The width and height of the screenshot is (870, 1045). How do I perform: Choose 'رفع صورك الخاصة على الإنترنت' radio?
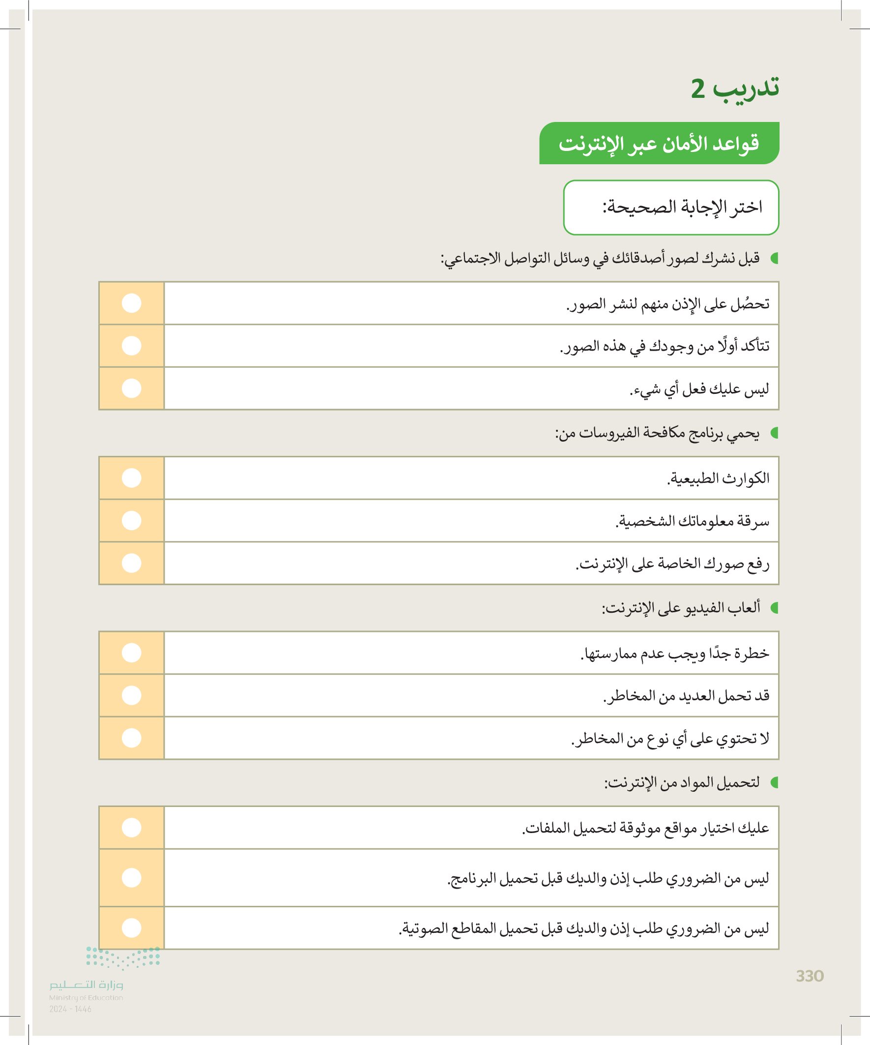(x=131, y=563)
